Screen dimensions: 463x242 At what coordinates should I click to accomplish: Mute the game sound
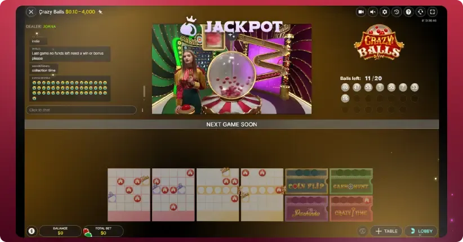(373, 12)
